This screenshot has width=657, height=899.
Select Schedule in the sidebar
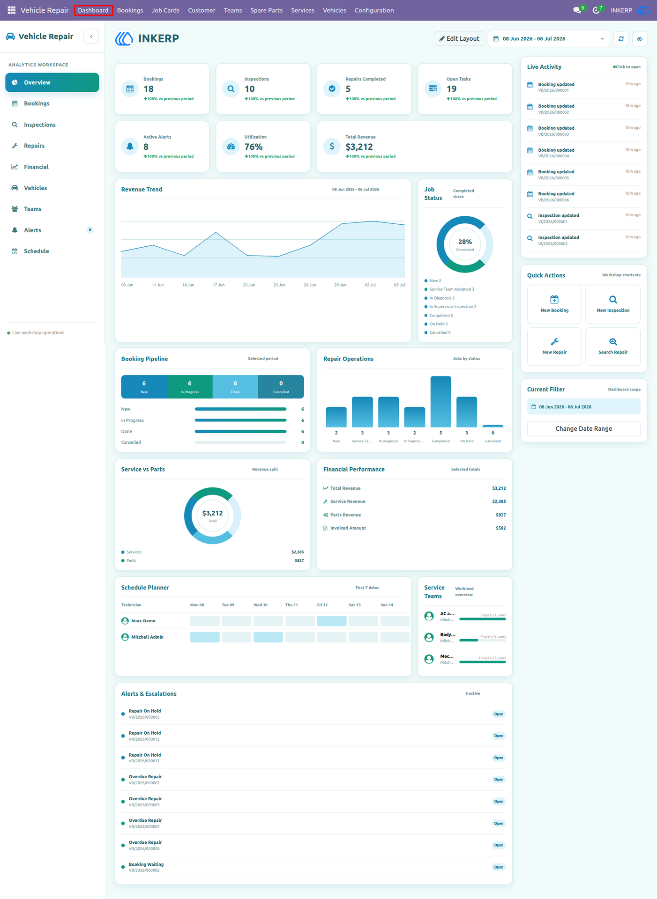pyautogui.click(x=52, y=251)
